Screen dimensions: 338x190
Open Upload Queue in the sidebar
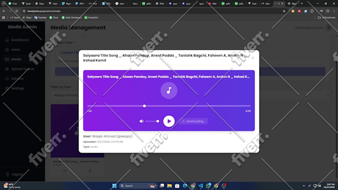22,69
